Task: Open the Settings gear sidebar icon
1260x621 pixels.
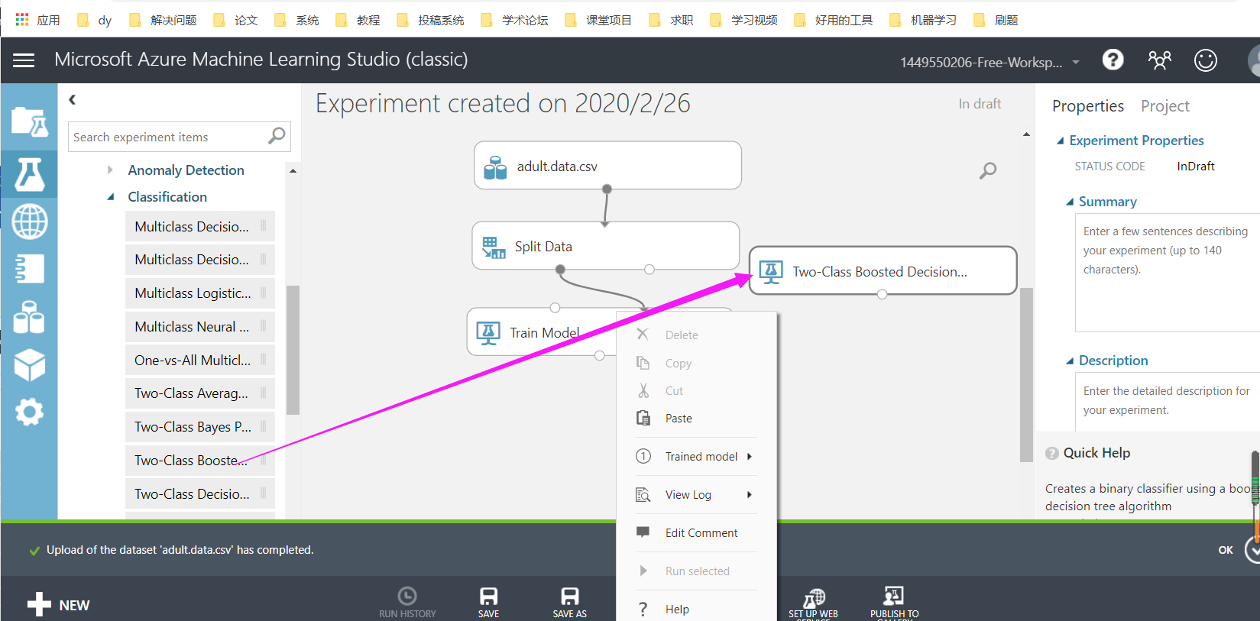Action: (29, 412)
